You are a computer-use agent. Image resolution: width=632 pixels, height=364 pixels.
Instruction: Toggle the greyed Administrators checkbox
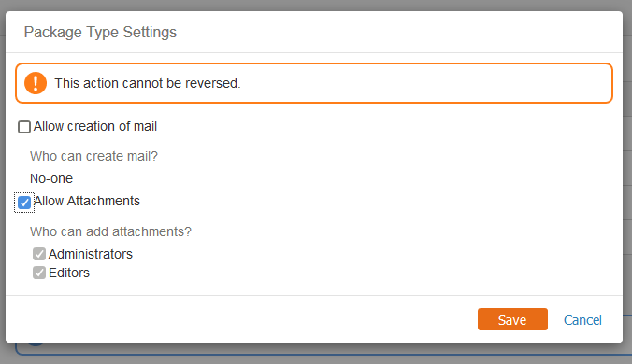coord(39,254)
